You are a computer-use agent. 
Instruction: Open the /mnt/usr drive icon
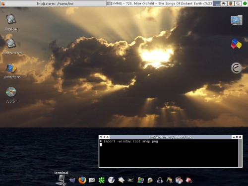point(11,19)
